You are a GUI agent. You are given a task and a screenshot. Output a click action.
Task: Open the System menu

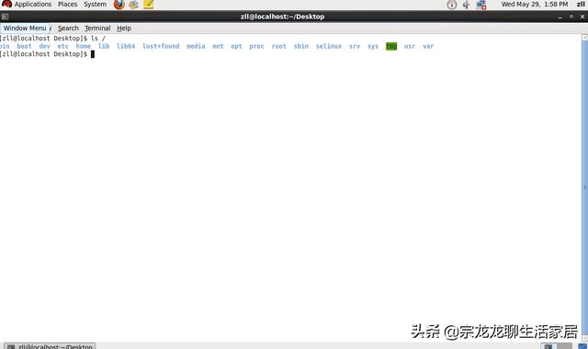point(95,5)
